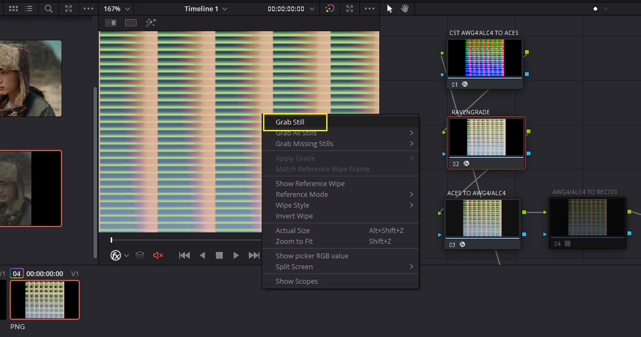
Task: Expand the Wipe Style submenu
Action: pyautogui.click(x=411, y=205)
